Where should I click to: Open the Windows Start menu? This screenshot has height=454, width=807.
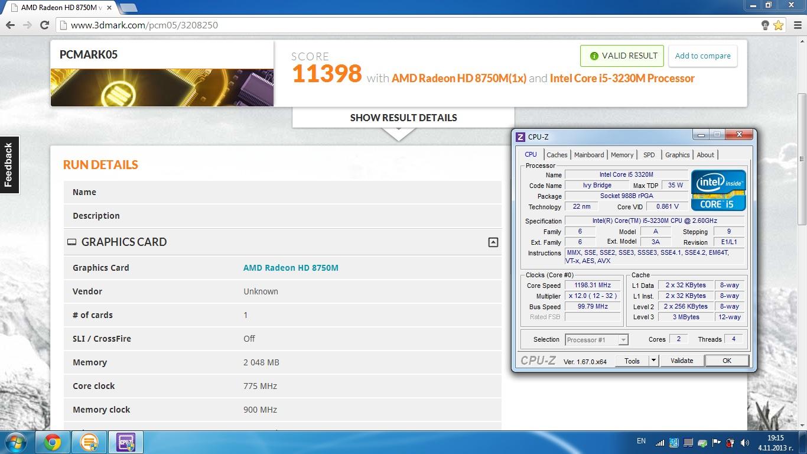(15, 442)
